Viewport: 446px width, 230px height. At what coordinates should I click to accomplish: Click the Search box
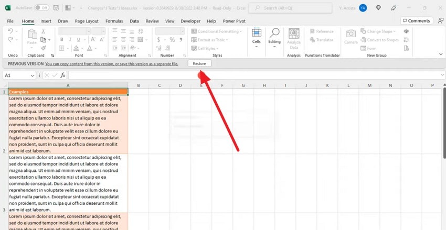coord(290,8)
